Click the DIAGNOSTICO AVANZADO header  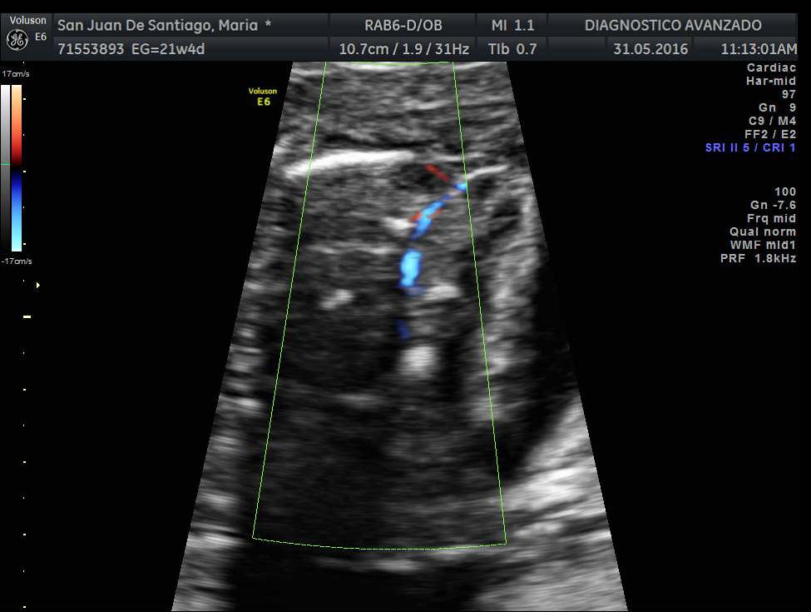tap(673, 25)
